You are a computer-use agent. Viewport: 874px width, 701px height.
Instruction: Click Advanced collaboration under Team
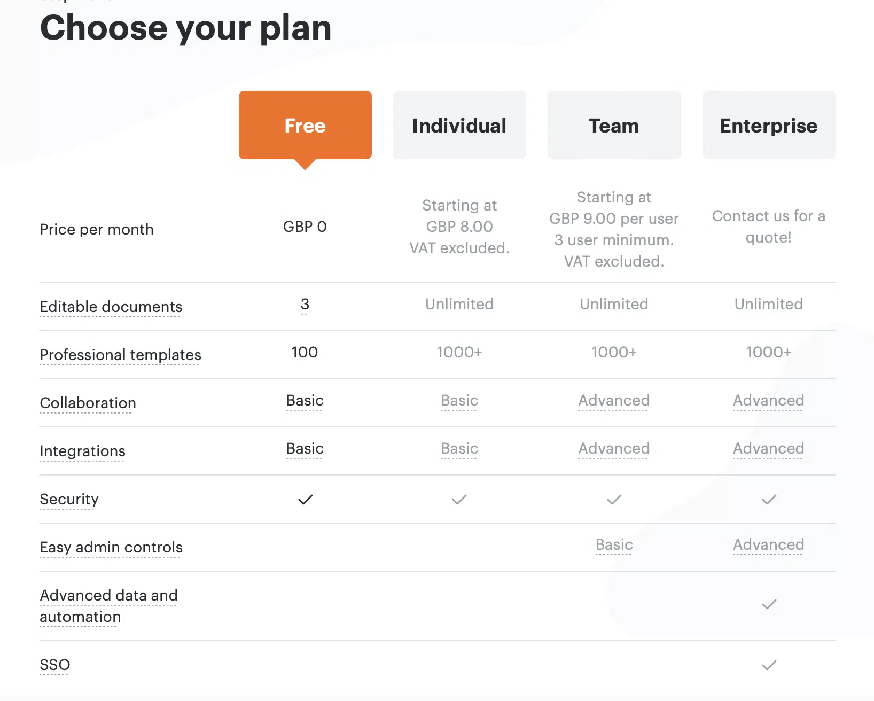tap(614, 400)
